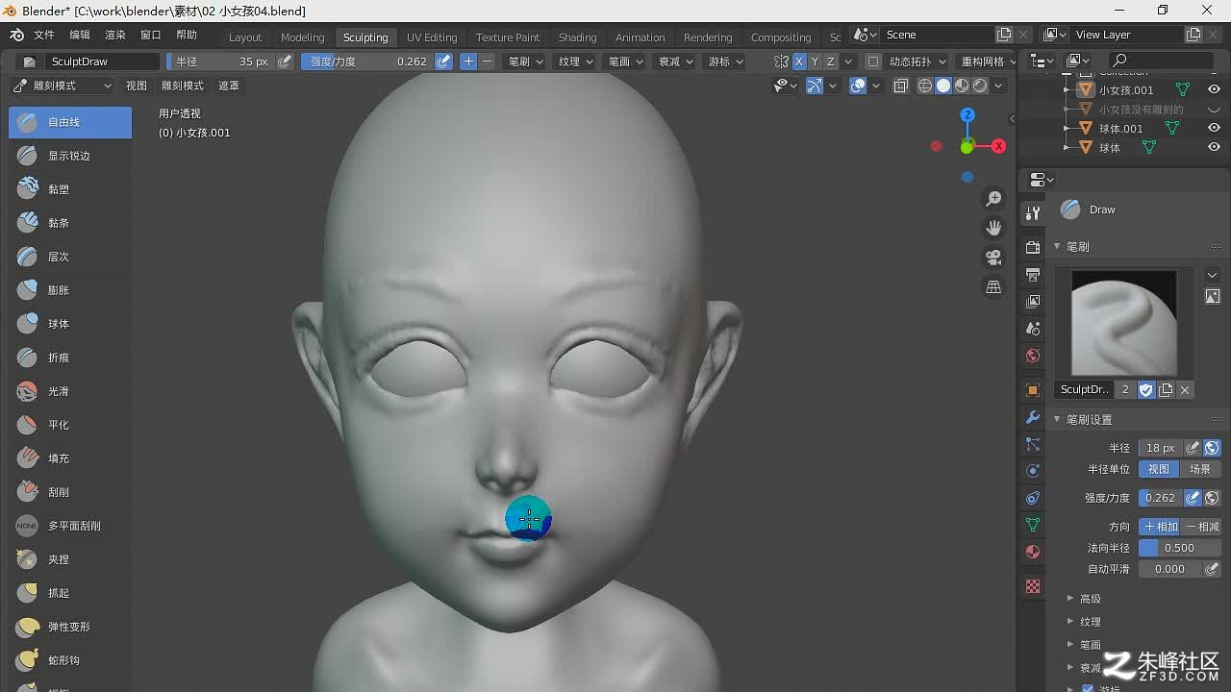
Task: Toggle radius pen pressure in header
Action: (285, 62)
